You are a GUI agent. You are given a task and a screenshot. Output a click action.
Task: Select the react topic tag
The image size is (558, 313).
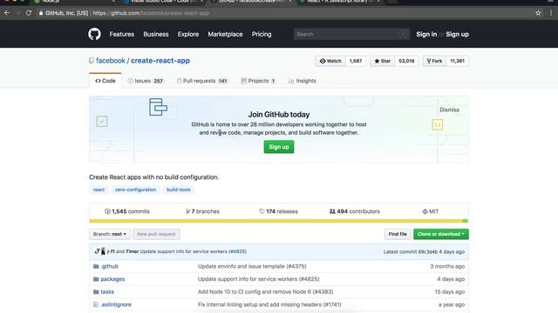[99, 190]
